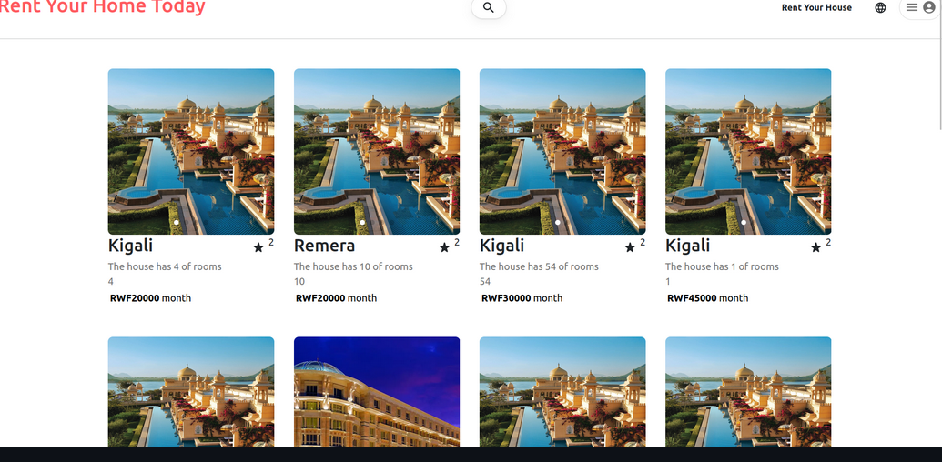942x462 pixels.
Task: Click the Remera title
Action: tap(324, 246)
